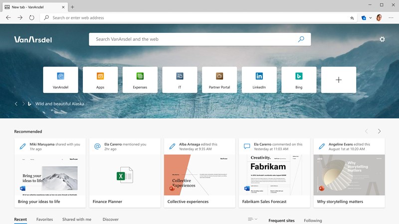Image resolution: width=399 pixels, height=224 pixels.
Task: Open the Collective experiences presentation thumbnail
Action: (200, 175)
